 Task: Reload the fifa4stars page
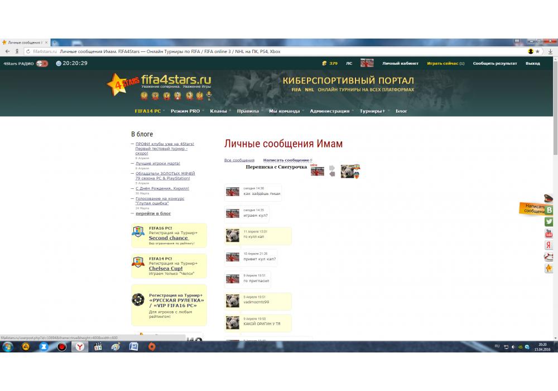click(x=28, y=51)
